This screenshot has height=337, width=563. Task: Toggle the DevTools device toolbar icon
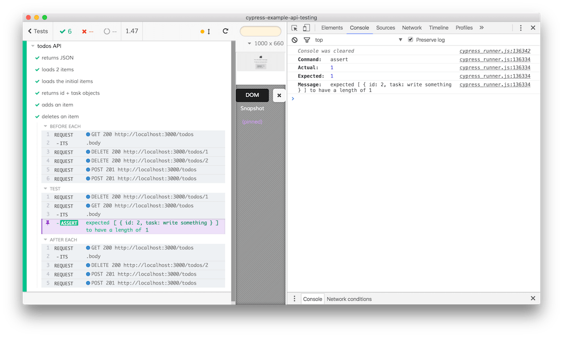pyautogui.click(x=306, y=28)
